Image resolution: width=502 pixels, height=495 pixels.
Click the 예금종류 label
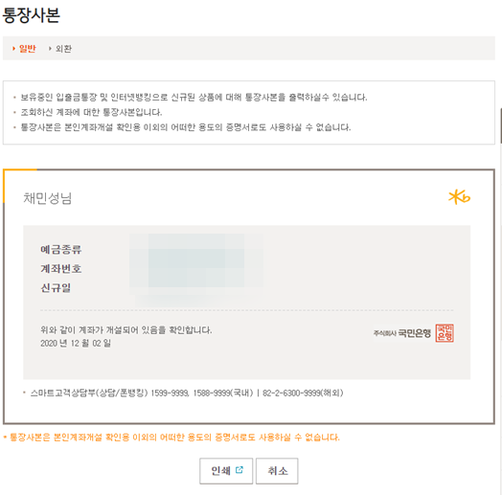60,249
